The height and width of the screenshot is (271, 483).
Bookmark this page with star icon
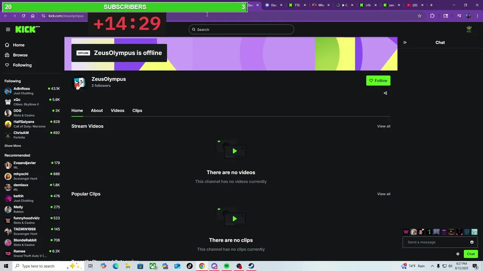[x=419, y=16]
